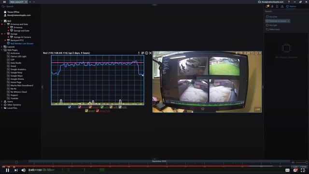Viewport: 309px width, 174px height.
Task: Collapse the Driveway and Gate group
Action: tap(5, 24)
